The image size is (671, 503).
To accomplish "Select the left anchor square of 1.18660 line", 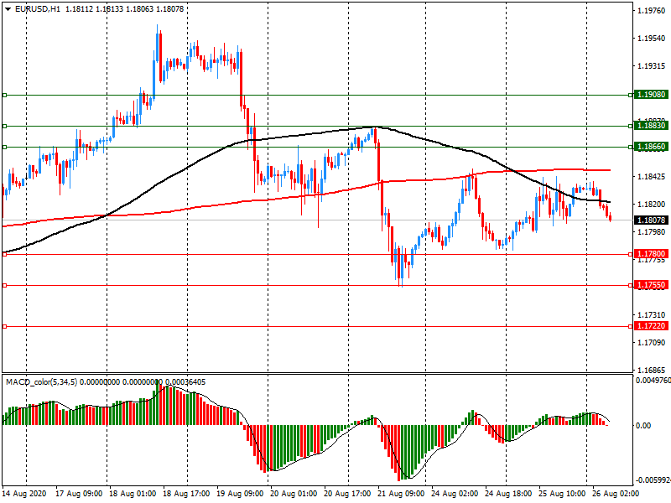I will [x=5, y=148].
